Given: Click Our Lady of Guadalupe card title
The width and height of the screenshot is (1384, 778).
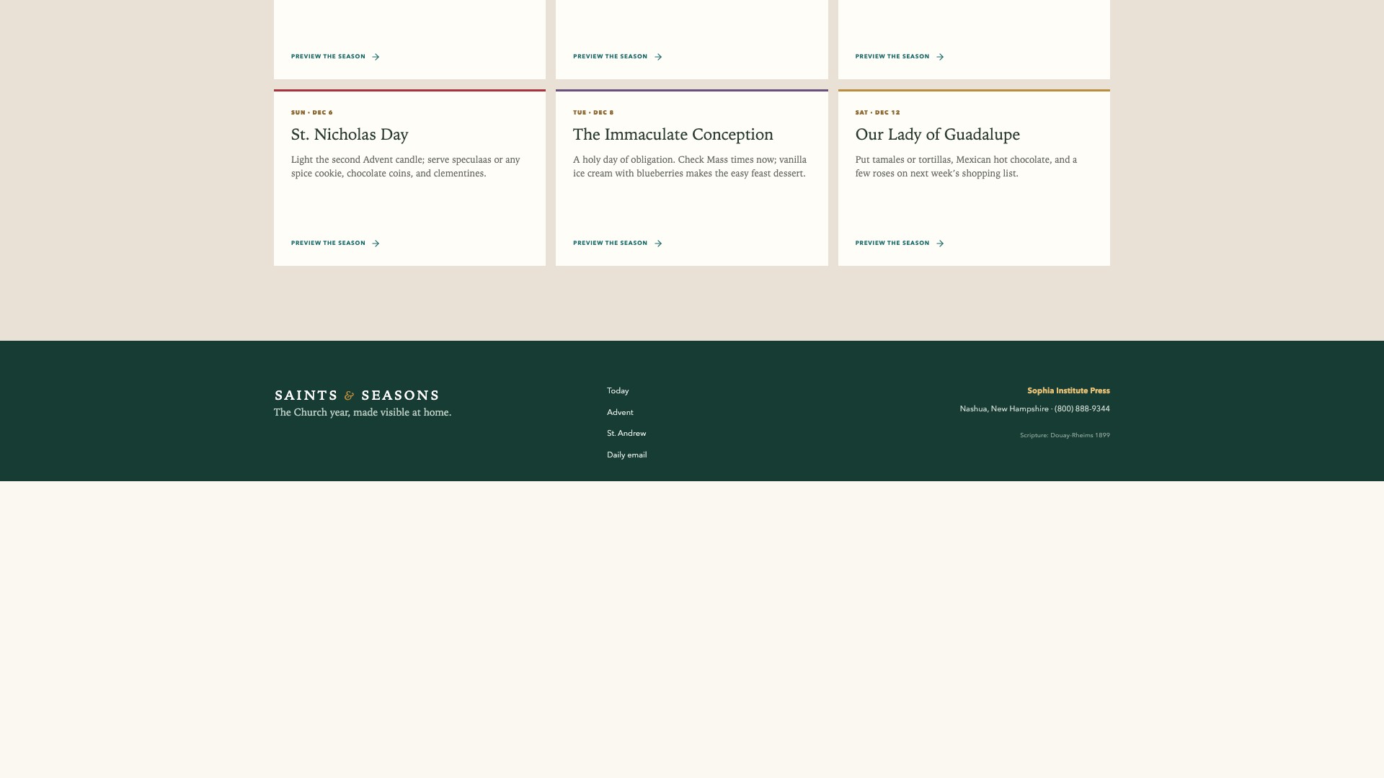Looking at the screenshot, I should pos(937,135).
